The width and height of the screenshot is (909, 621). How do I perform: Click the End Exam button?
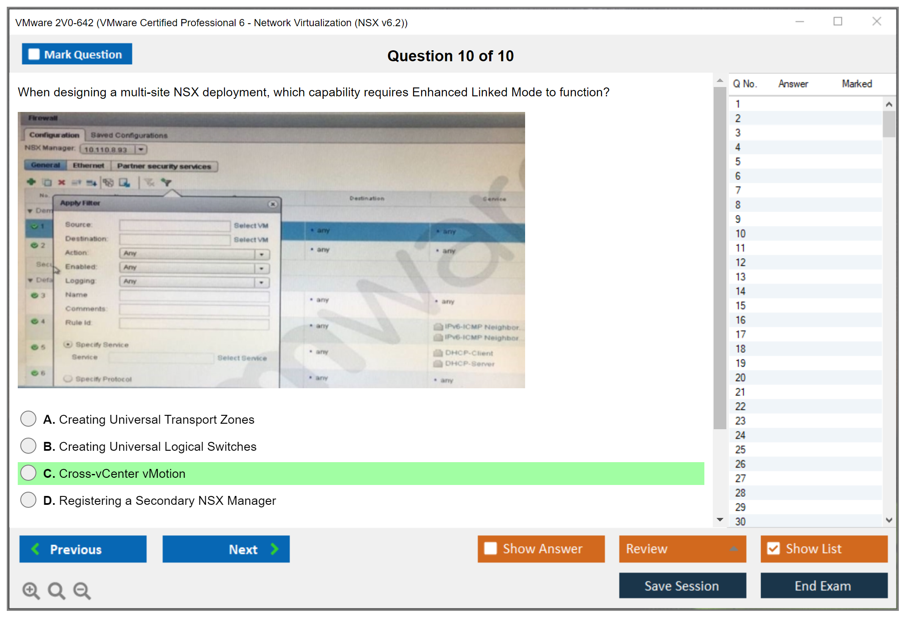pyautogui.click(x=823, y=586)
